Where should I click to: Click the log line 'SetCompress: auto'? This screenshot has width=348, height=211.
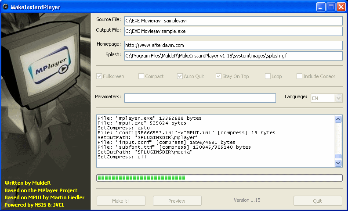123,128
